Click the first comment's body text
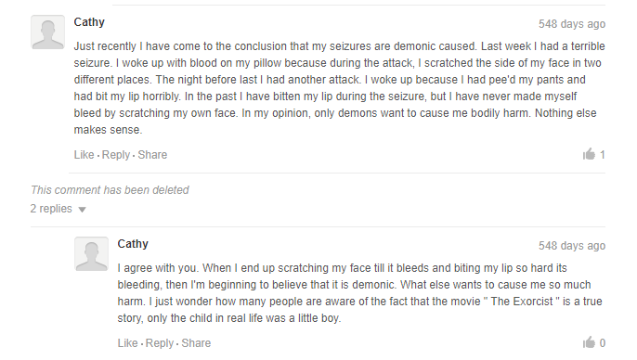Screen dimensions: 637x360 pos(339,87)
